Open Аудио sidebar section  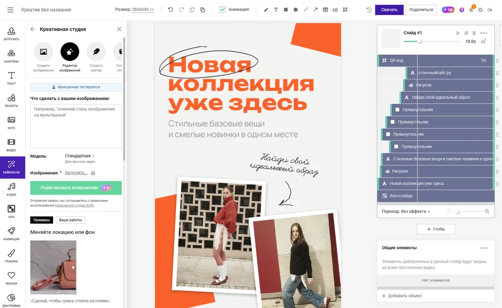(x=11, y=189)
